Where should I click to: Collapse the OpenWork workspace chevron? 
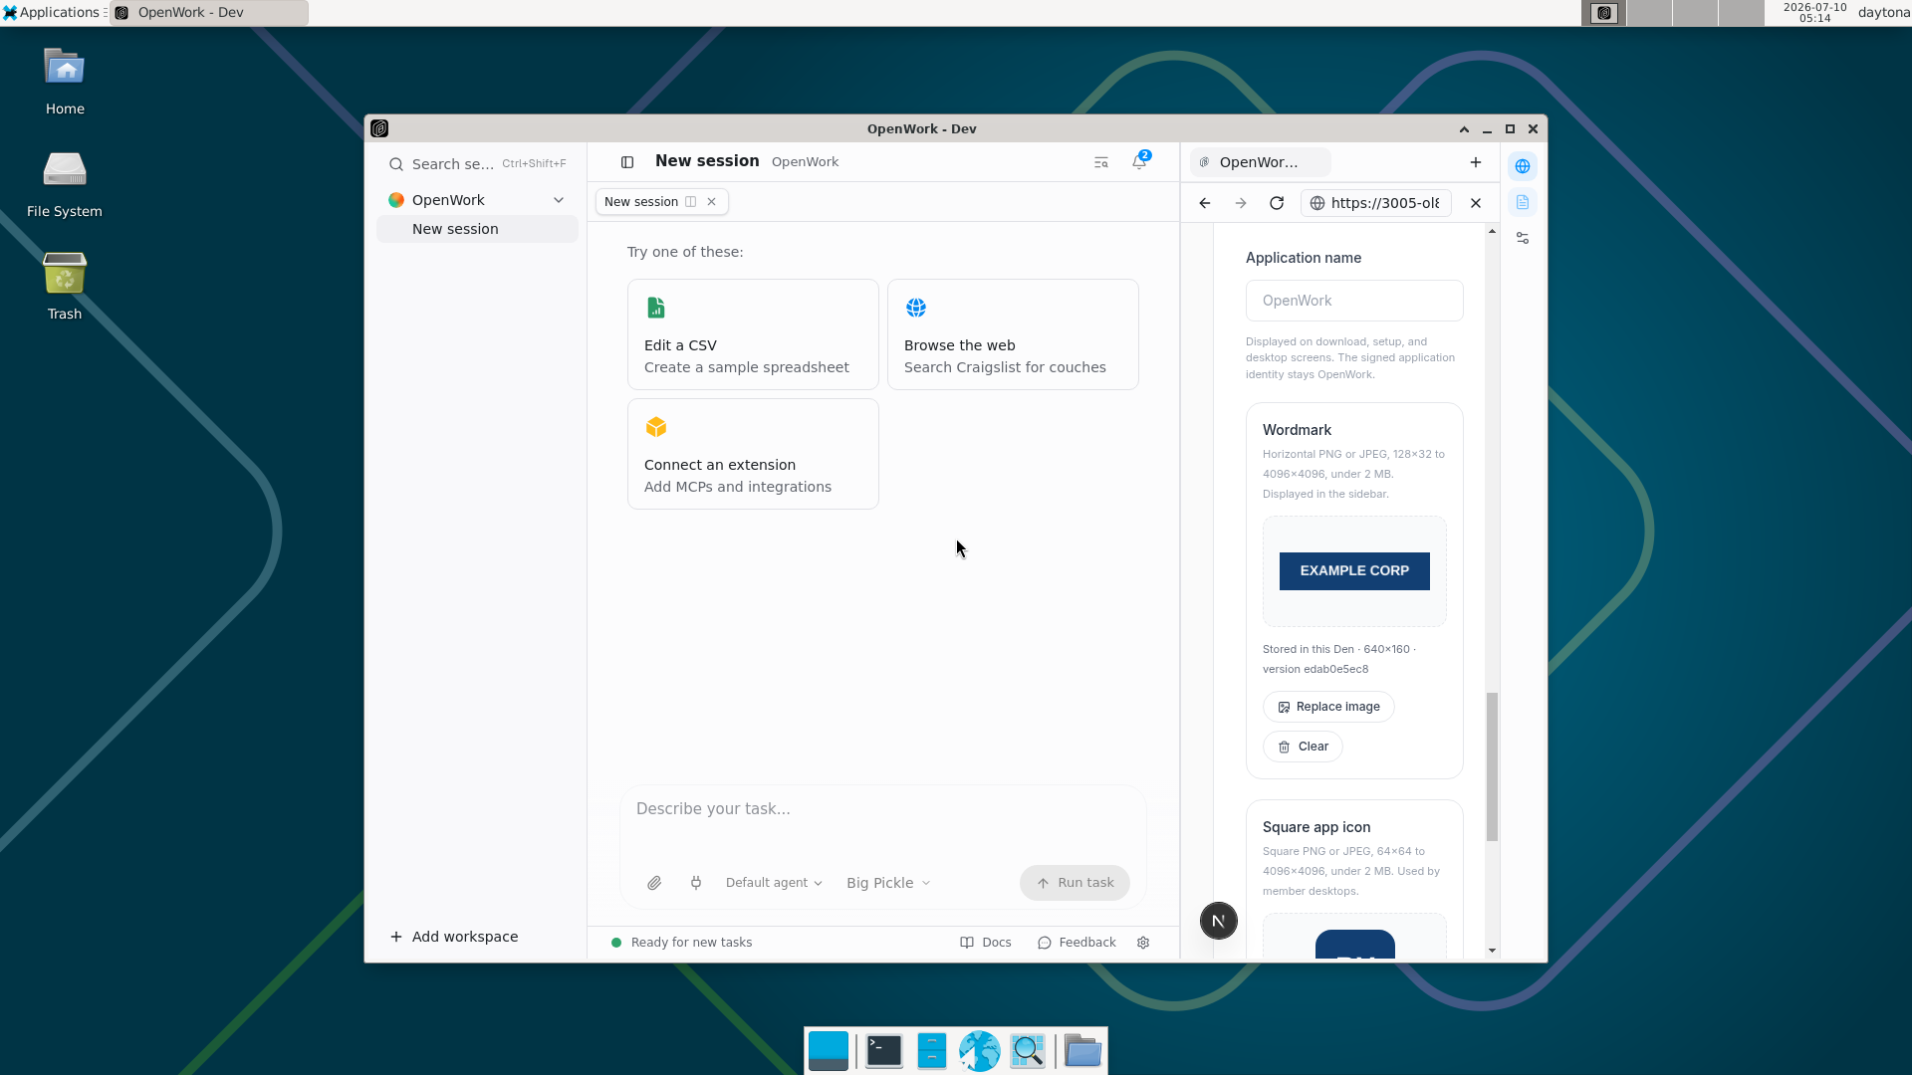559,200
